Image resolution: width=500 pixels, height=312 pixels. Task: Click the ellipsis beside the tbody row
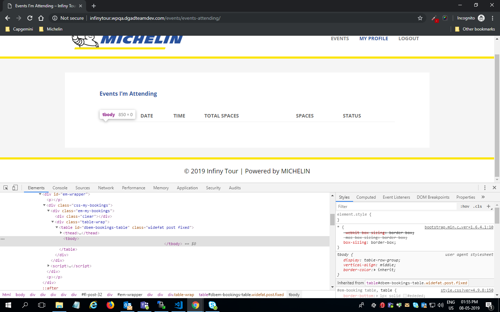[2, 239]
